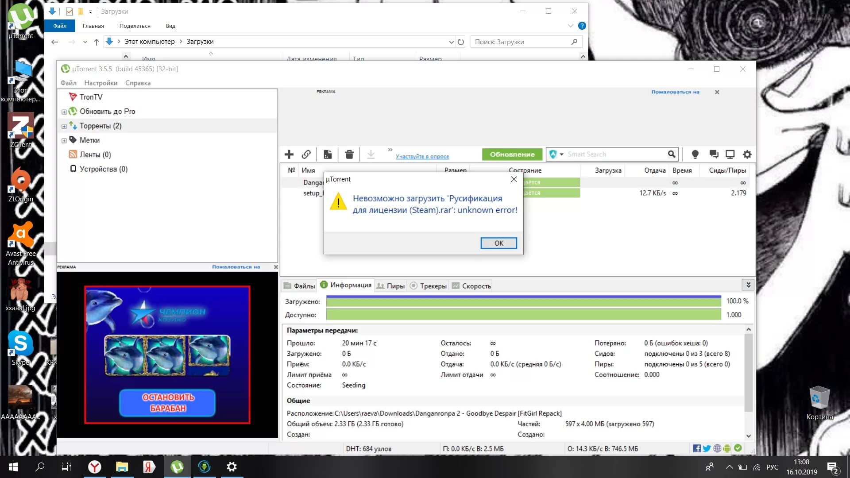The height and width of the screenshot is (478, 850).
Task: Sort torrents by Имя column
Action: (x=308, y=170)
